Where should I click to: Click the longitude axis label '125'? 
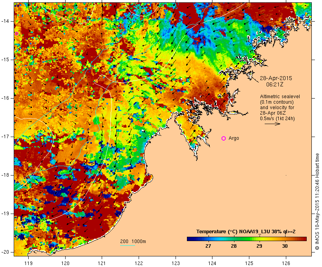pyautogui.click(x=249, y=263)
